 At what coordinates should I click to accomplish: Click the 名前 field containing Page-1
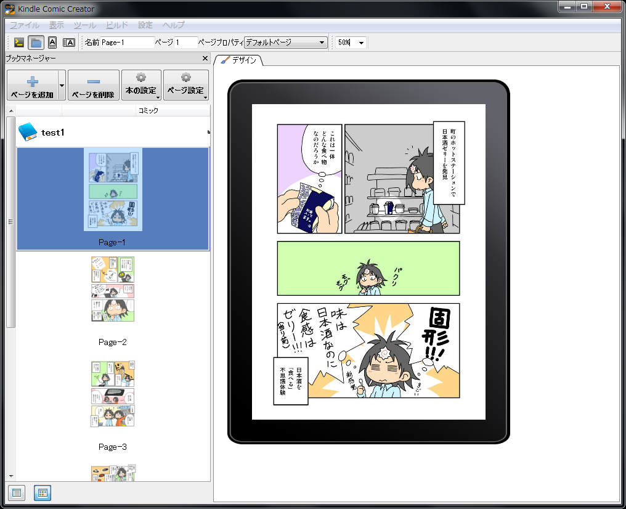[128, 43]
